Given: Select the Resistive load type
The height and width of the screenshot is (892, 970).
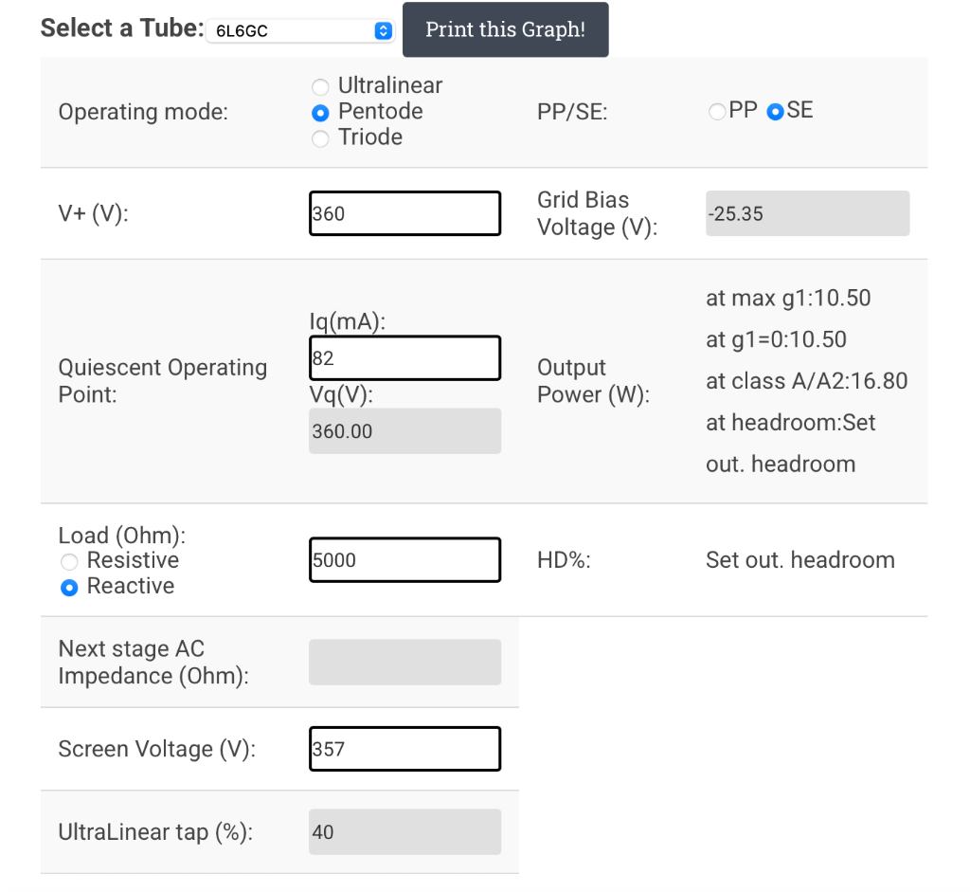Looking at the screenshot, I should [x=69, y=561].
